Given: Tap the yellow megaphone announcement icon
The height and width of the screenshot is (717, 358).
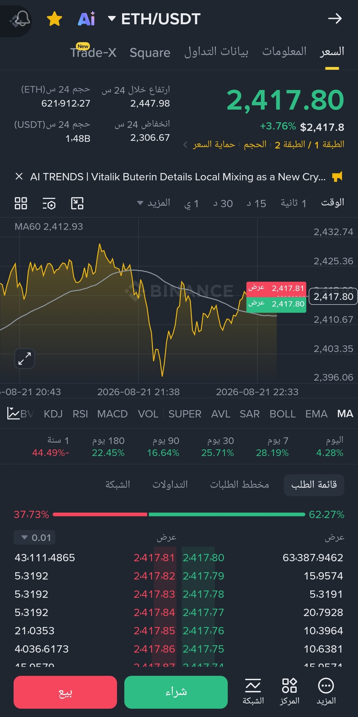Looking at the screenshot, I should pyautogui.click(x=337, y=176).
